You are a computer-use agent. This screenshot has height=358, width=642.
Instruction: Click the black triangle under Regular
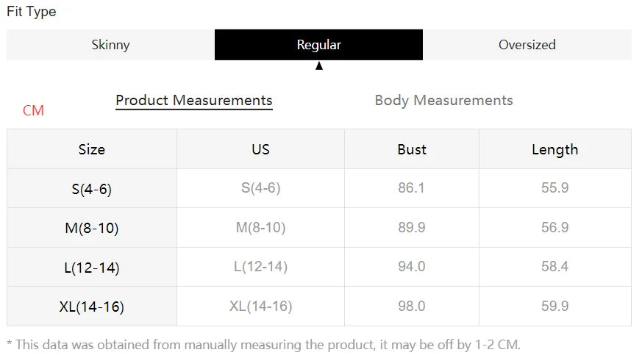(319, 65)
